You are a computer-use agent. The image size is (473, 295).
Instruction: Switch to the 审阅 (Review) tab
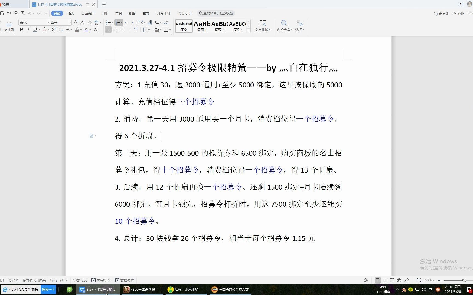click(119, 13)
